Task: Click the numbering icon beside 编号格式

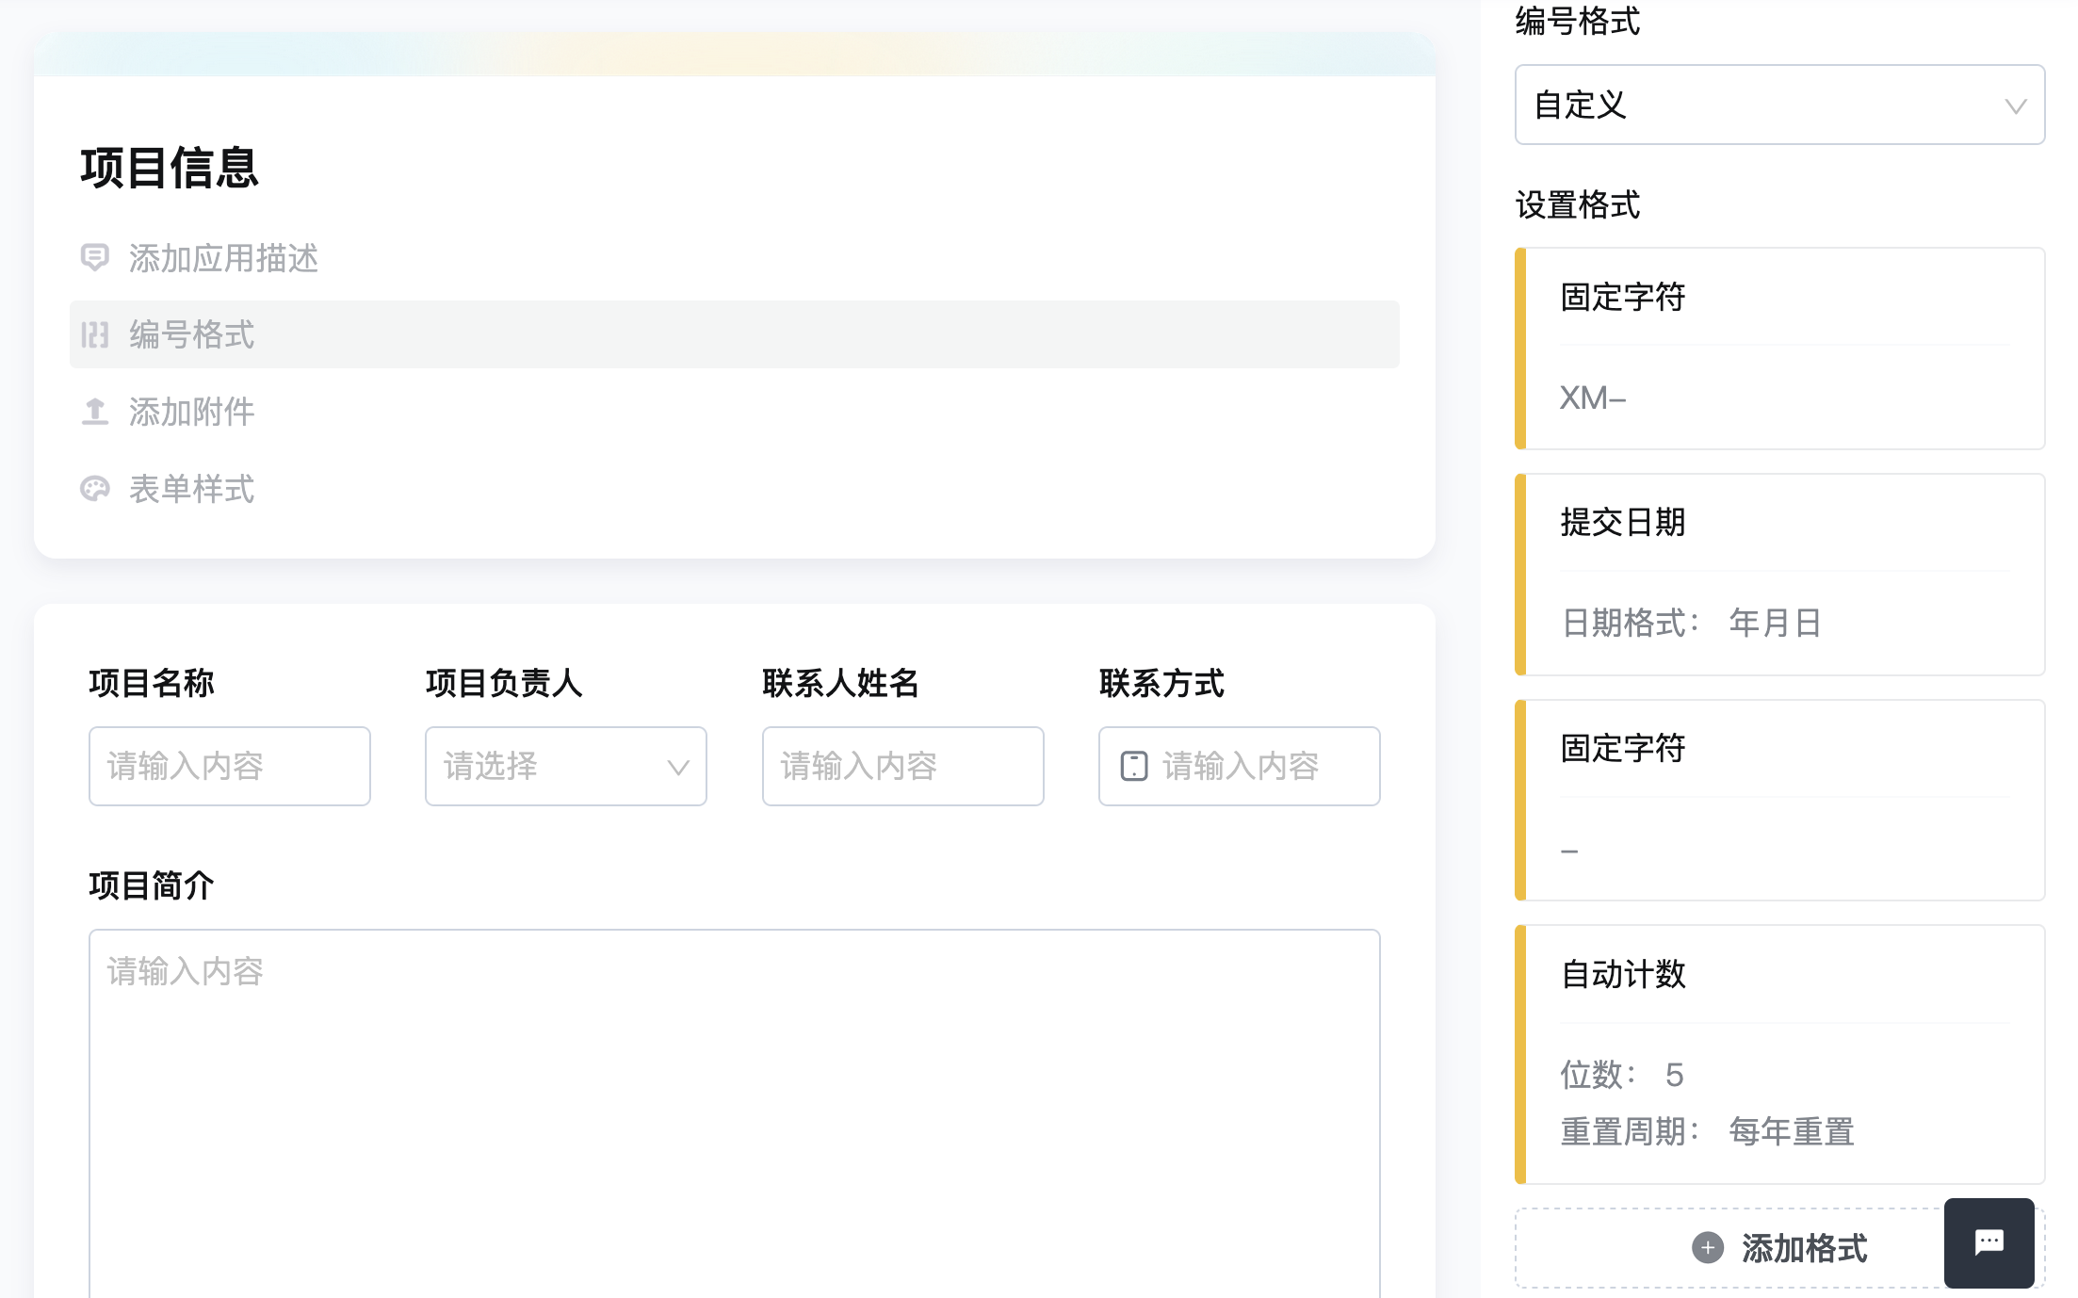Action: 94,334
